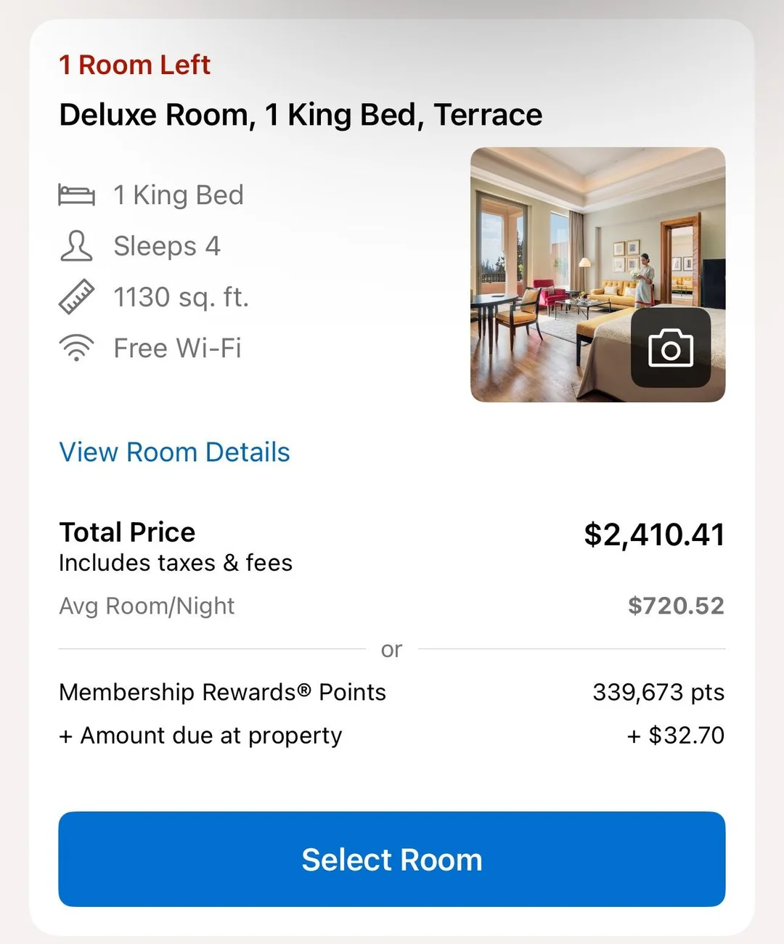Click the 1130 sq. ft. label

(181, 297)
